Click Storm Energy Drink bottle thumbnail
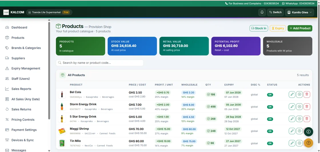The image size is (320, 152). tap(62, 107)
